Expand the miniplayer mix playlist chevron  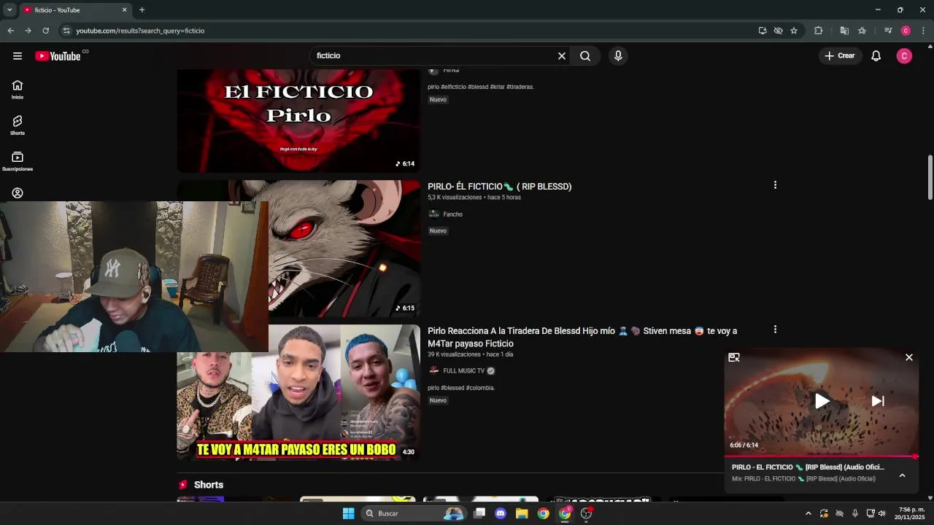[x=902, y=475]
